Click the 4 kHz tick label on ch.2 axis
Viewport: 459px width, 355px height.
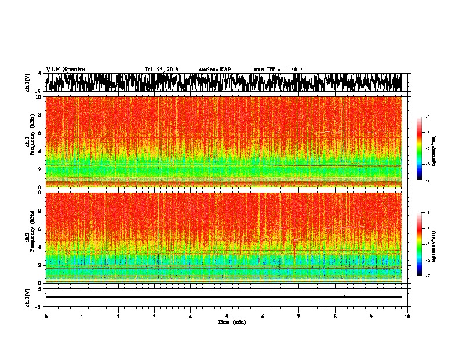pos(41,247)
